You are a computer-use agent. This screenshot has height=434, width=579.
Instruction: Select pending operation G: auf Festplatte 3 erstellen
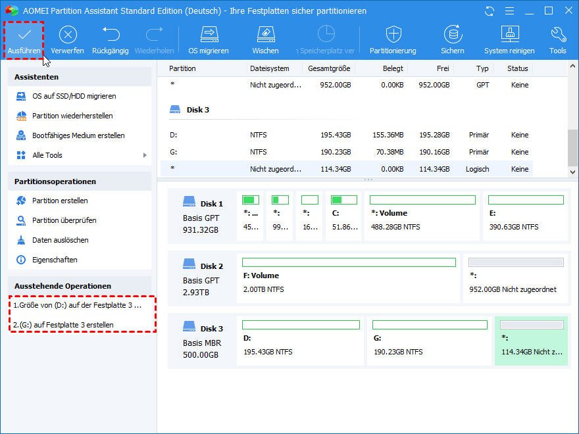pyautogui.click(x=64, y=325)
